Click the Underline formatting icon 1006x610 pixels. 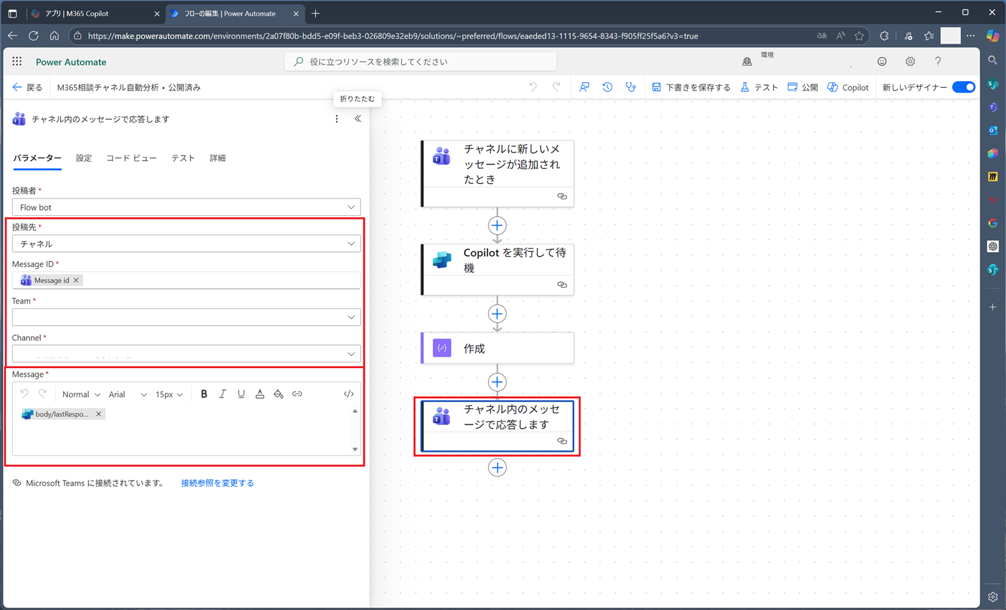(x=241, y=394)
